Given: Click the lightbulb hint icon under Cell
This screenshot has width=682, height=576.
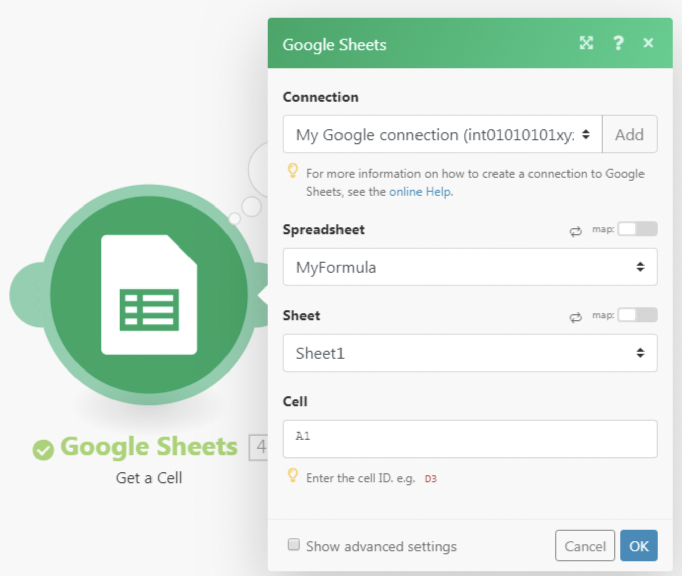Looking at the screenshot, I should pos(293,475).
